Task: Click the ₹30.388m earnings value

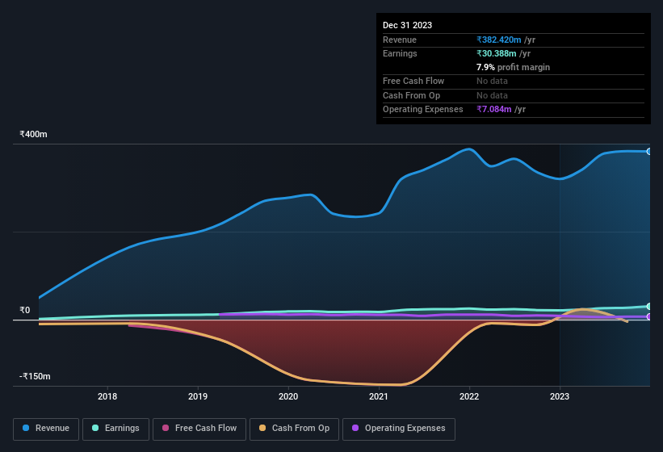Action: (x=497, y=53)
